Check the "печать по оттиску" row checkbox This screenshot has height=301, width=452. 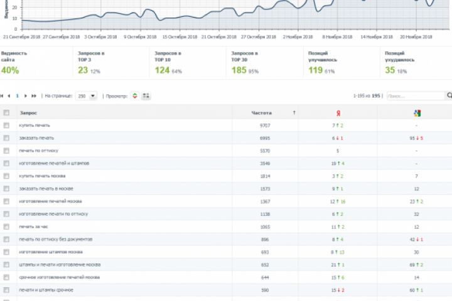point(6,150)
